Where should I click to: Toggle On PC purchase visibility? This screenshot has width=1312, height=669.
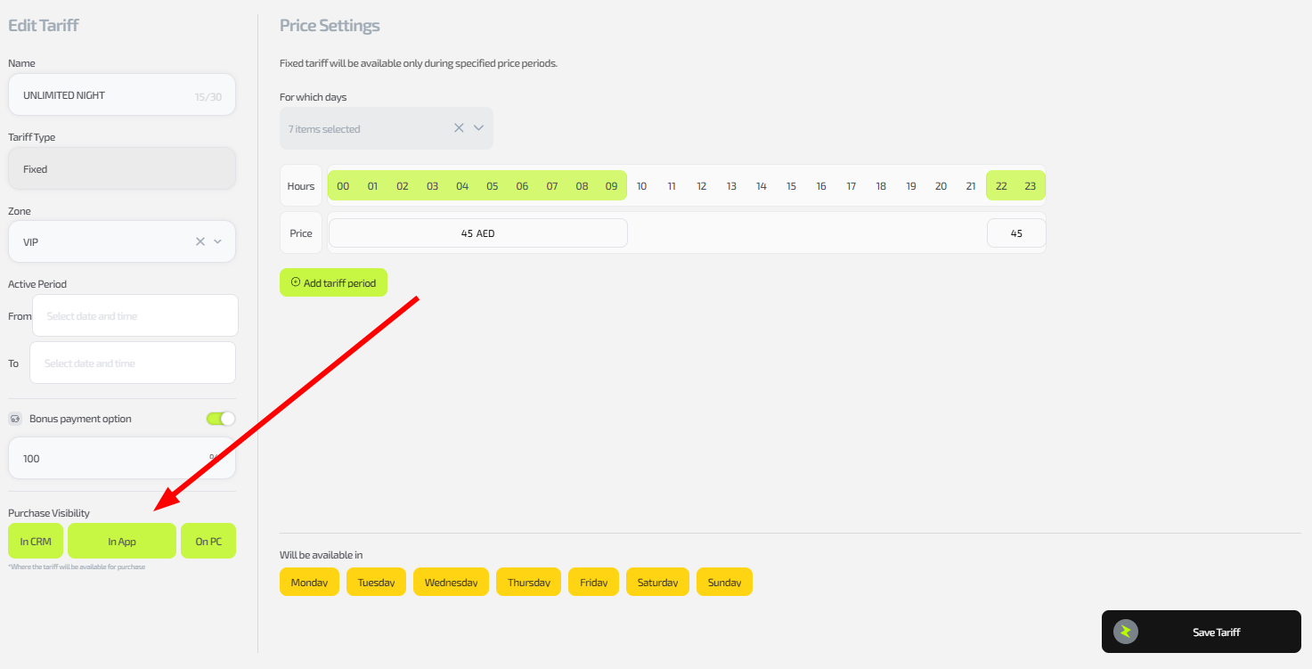coord(208,542)
